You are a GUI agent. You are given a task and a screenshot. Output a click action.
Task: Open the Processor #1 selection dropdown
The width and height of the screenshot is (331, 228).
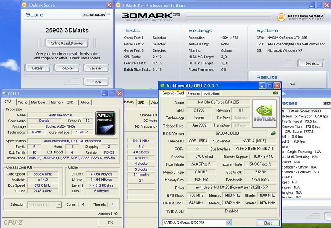[x=59, y=204]
